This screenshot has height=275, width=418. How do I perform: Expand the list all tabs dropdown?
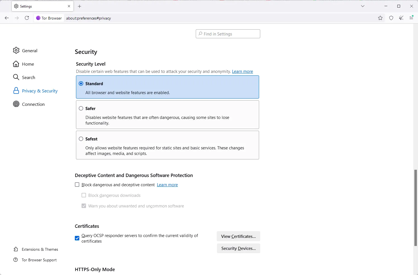(x=363, y=6)
